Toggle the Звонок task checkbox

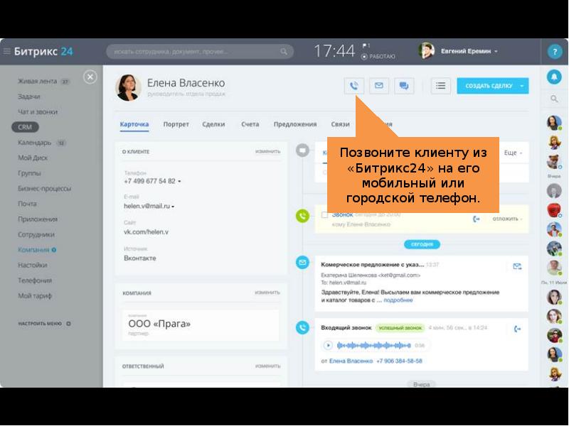325,214
